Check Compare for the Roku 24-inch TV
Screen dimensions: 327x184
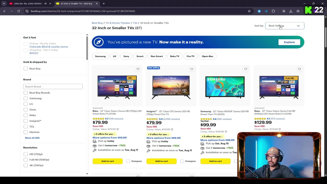pyautogui.click(x=128, y=161)
